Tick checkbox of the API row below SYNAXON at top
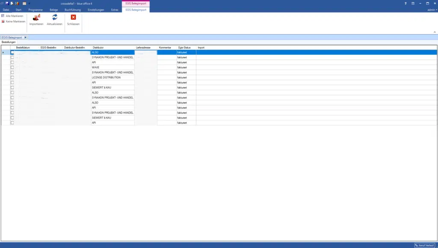The image size is (438, 248). point(12,62)
